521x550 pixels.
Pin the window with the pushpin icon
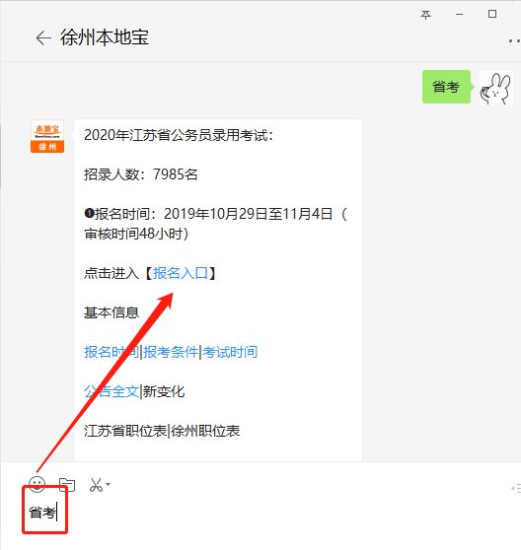425,15
